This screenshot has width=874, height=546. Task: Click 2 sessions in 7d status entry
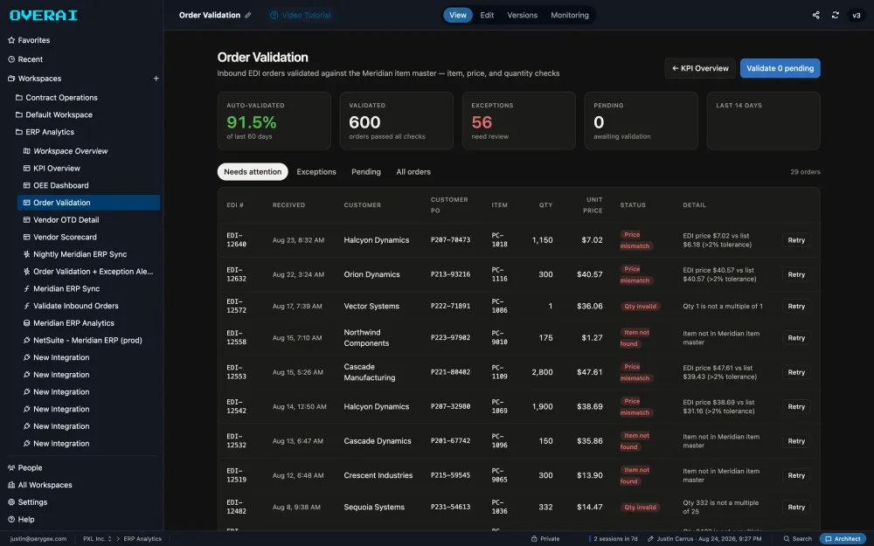point(614,539)
